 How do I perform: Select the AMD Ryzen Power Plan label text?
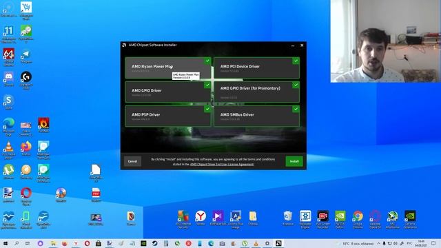[x=152, y=67]
